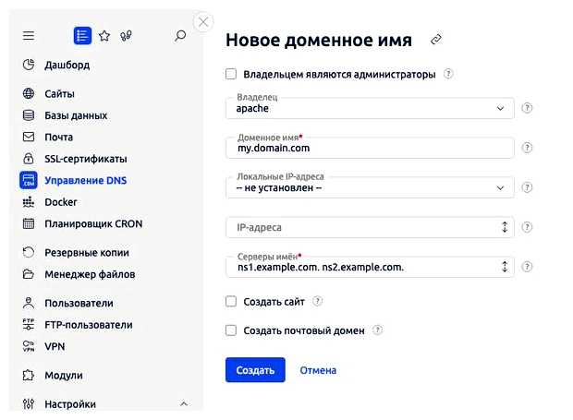Click the Менеджер файлов folder icon
The height and width of the screenshot is (420, 573).
click(x=29, y=274)
